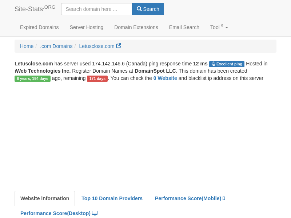Click the external link icon beside Letusclose.com

pos(119,46)
